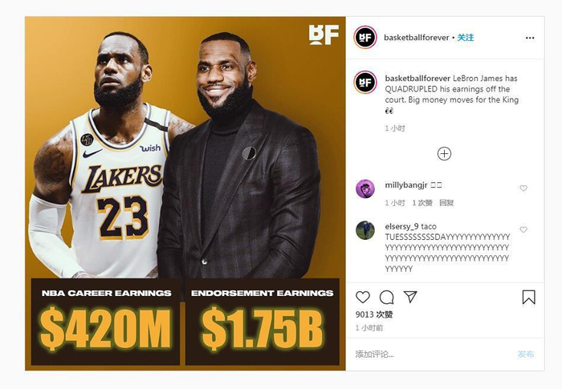Open the three-dot more options menu
The height and width of the screenshot is (389, 562).
(x=530, y=38)
